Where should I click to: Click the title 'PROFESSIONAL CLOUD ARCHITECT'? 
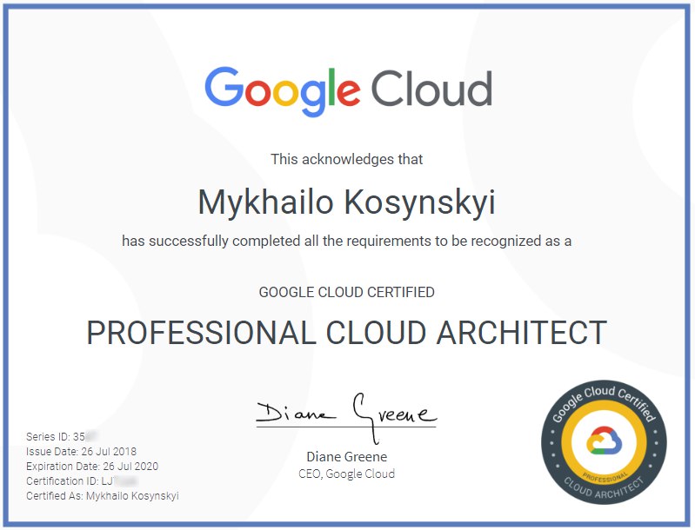(x=346, y=333)
